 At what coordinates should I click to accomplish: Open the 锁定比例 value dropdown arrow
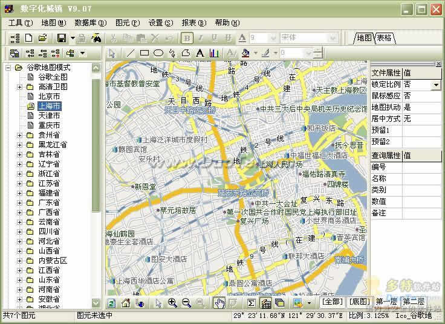coord(436,84)
